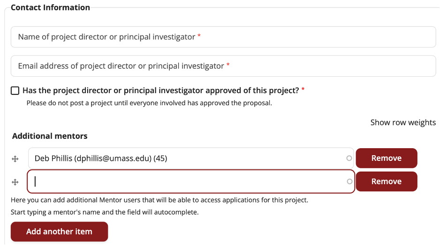Image resolution: width=440 pixels, height=245 pixels.
Task: Check the principal investigator approval checkbox
Action: point(15,90)
